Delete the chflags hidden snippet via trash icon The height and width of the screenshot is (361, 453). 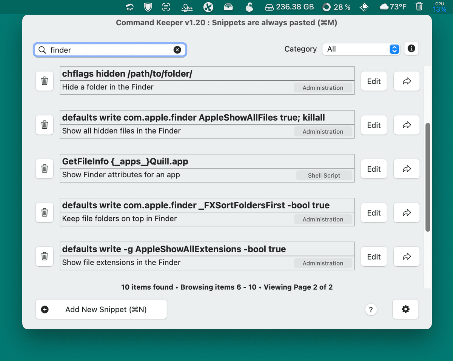(x=44, y=81)
